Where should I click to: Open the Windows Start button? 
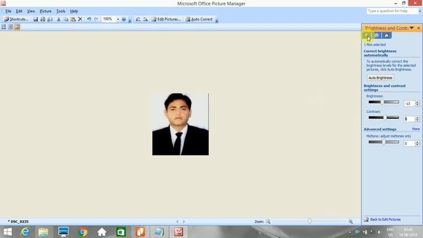[7, 232]
